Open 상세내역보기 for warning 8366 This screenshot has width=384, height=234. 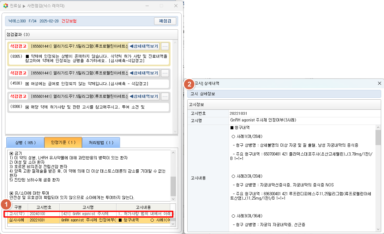click(144, 96)
